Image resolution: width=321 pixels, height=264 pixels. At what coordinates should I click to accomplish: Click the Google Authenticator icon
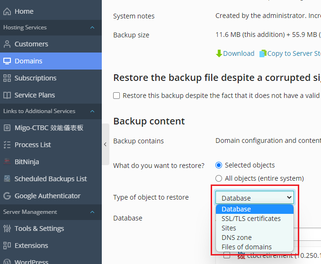click(7, 196)
